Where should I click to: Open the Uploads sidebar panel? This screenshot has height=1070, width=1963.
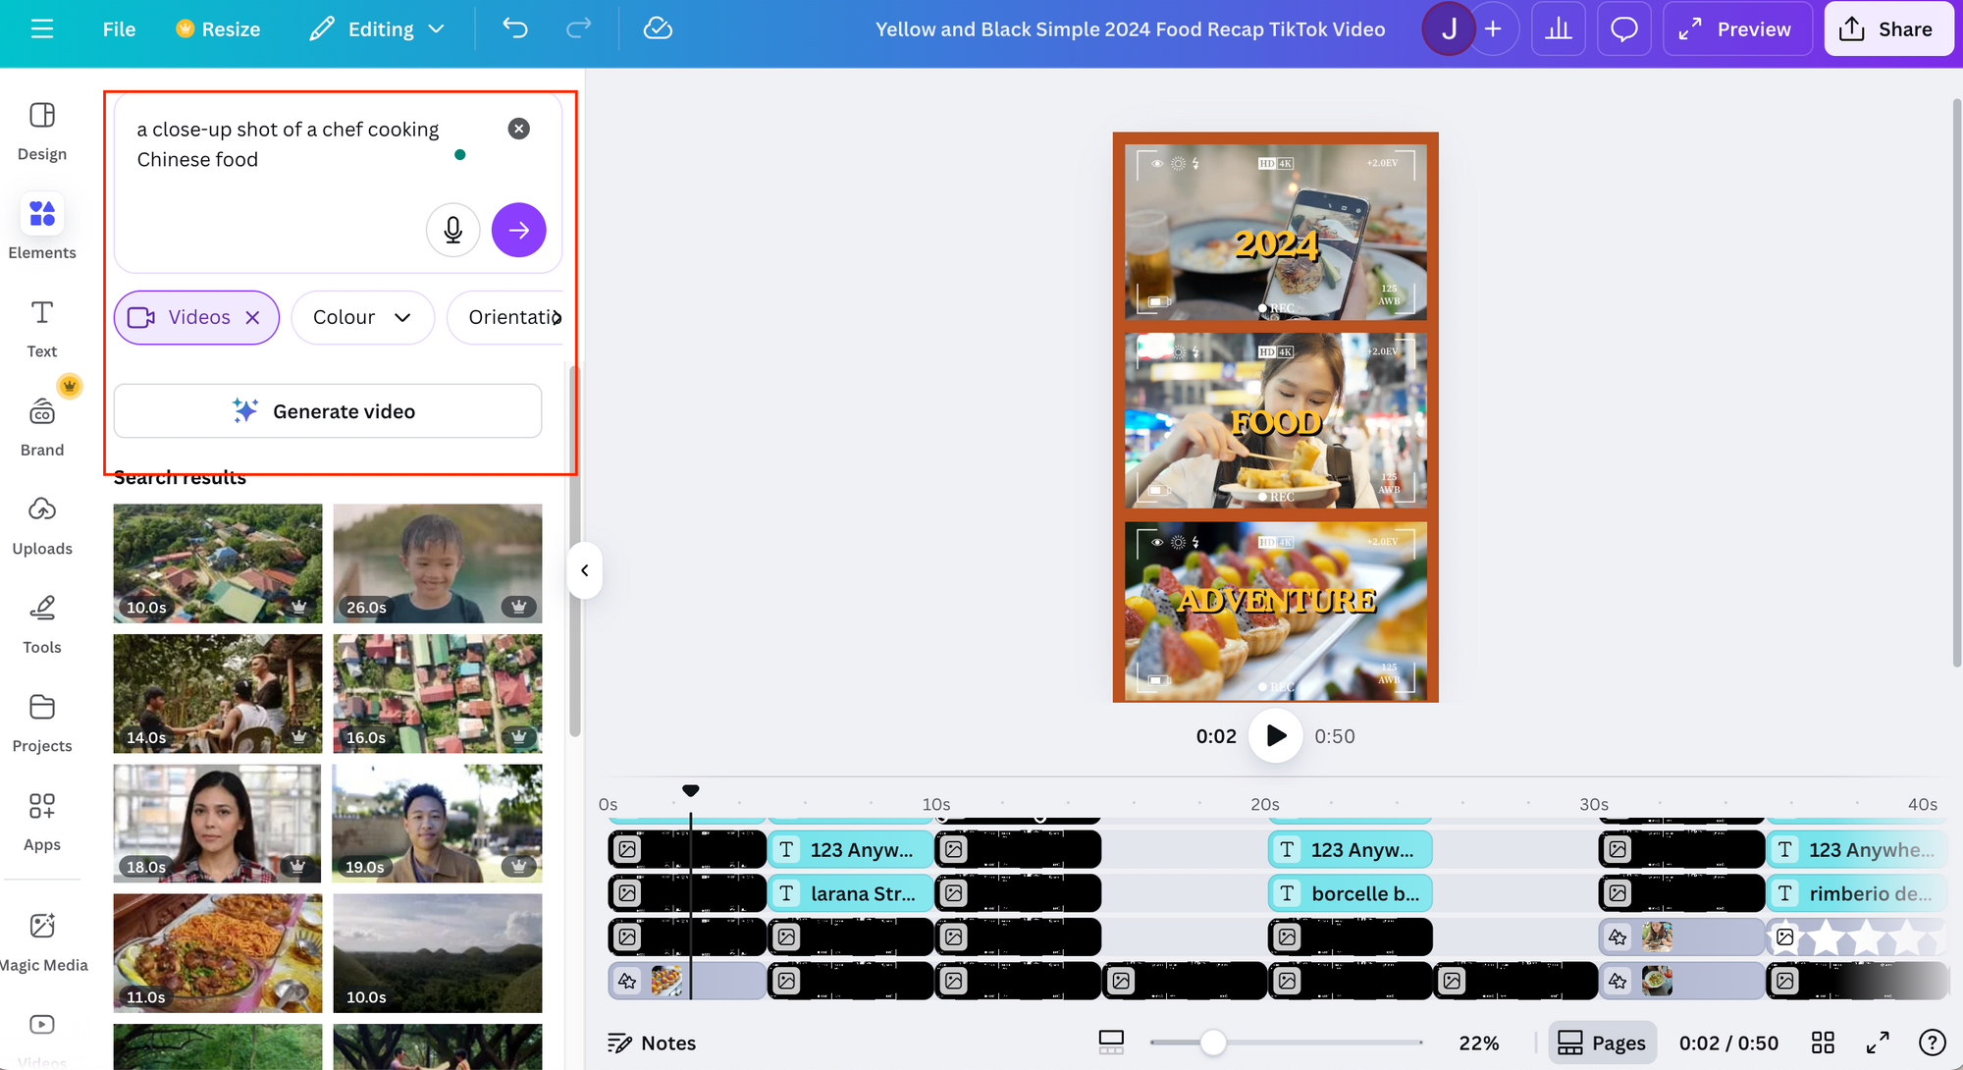coord(42,525)
